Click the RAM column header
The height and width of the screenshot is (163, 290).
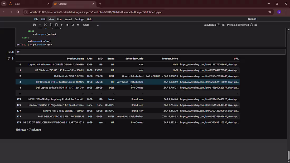[90, 59]
